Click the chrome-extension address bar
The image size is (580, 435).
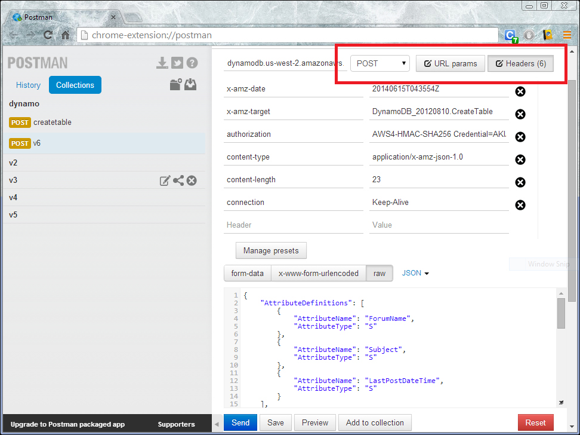pos(289,35)
